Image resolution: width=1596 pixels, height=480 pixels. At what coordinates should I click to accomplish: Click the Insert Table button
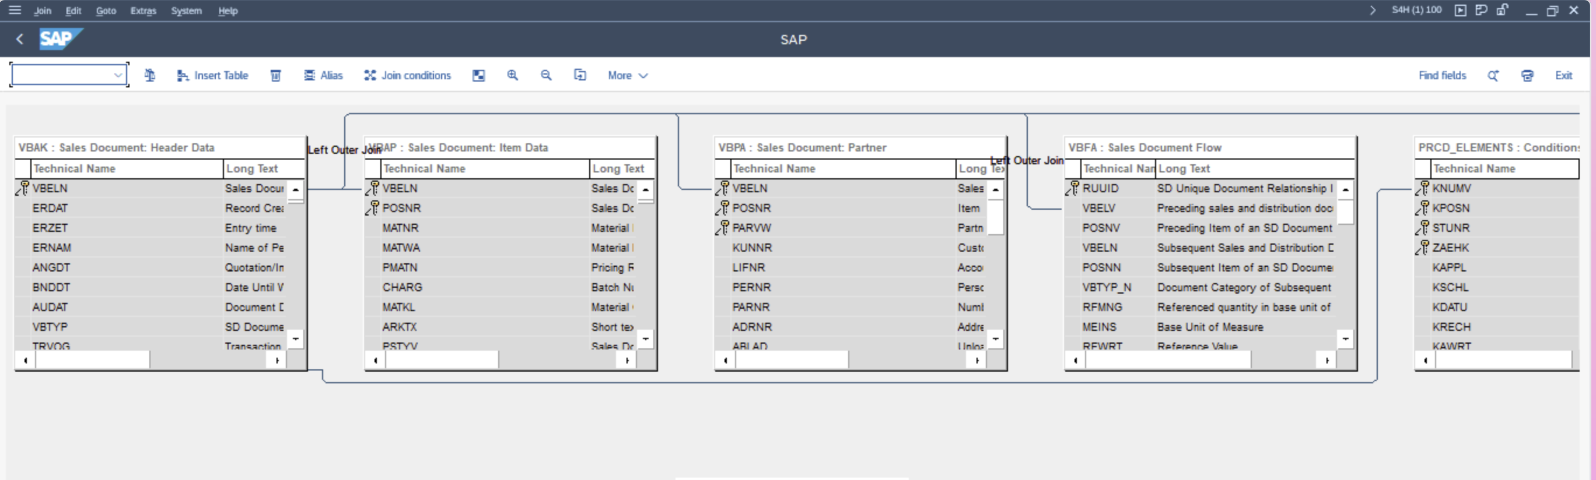point(212,76)
